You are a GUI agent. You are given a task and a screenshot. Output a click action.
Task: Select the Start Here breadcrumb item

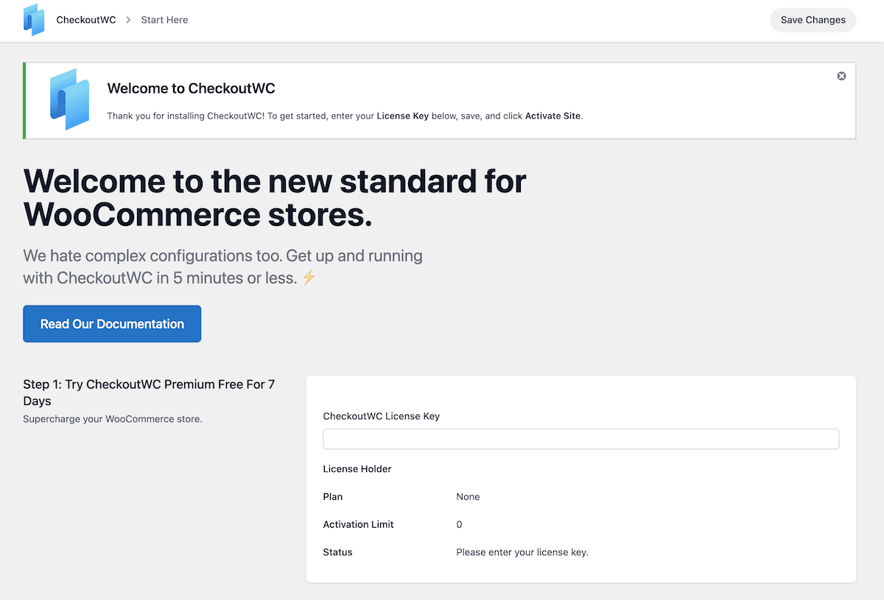(164, 20)
